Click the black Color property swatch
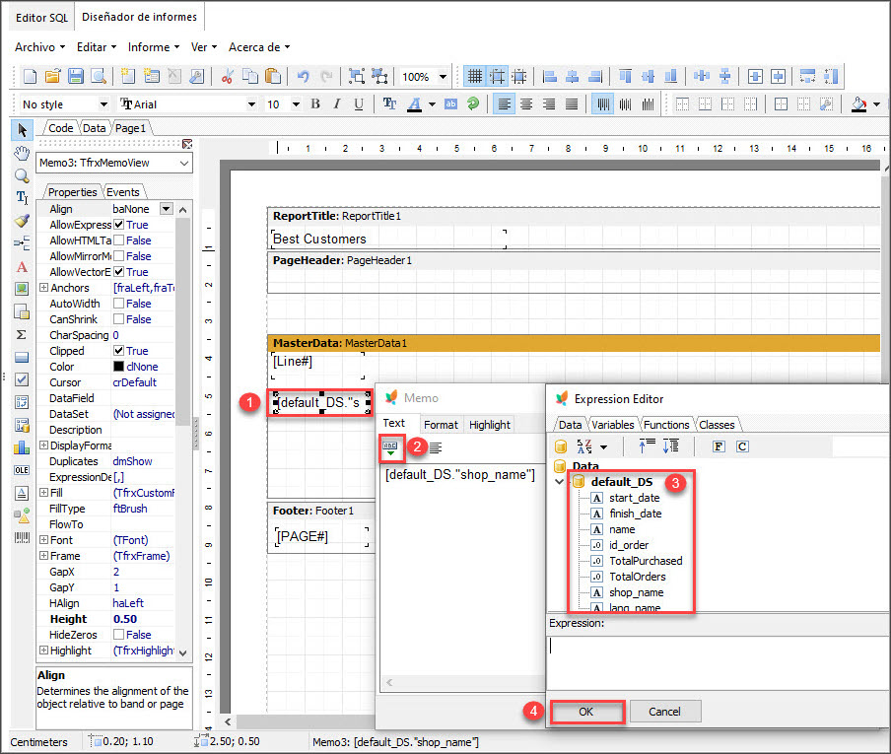Image resolution: width=891 pixels, height=754 pixels. point(118,367)
